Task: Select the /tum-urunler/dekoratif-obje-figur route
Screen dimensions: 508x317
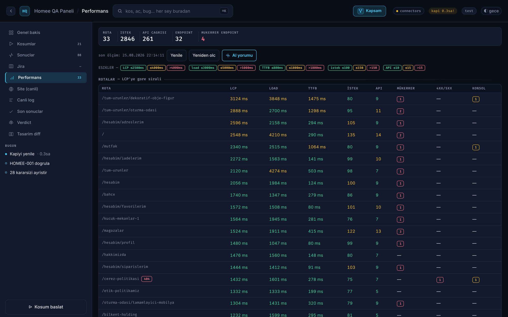Action: coord(138,98)
